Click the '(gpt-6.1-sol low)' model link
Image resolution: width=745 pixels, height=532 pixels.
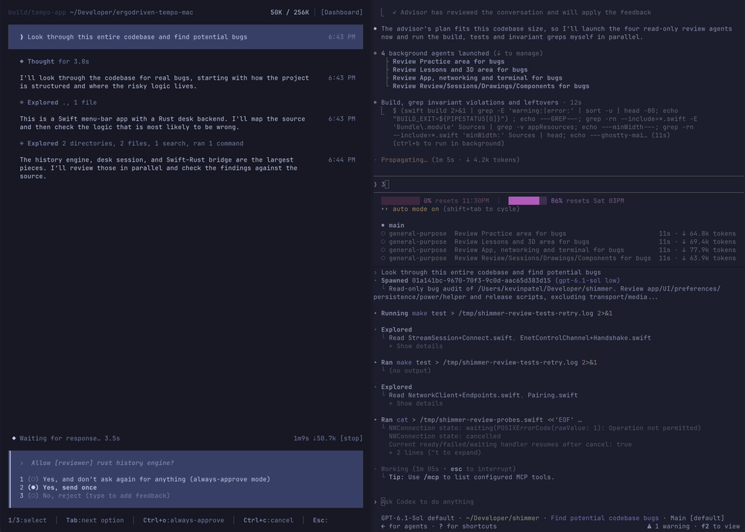587,280
